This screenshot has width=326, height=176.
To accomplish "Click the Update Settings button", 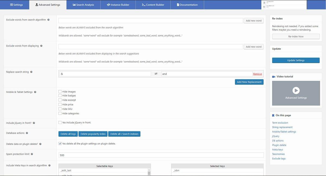I will click(x=296, y=60).
